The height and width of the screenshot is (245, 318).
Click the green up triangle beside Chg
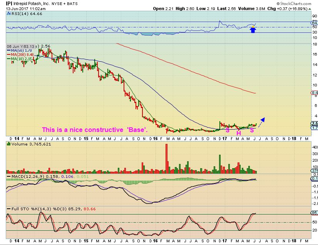coord(310,9)
